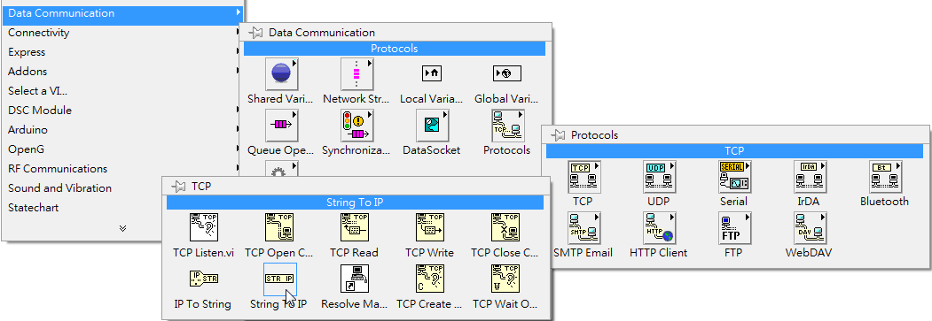Expand the Express submenu arrow
Image resolution: width=932 pixels, height=321 pixels.
[238, 52]
